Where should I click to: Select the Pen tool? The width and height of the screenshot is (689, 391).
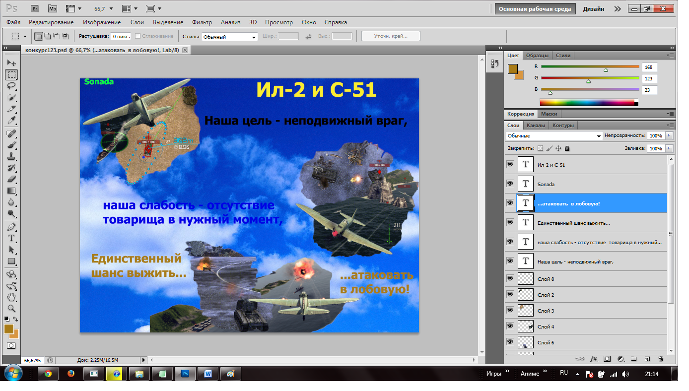(11, 227)
